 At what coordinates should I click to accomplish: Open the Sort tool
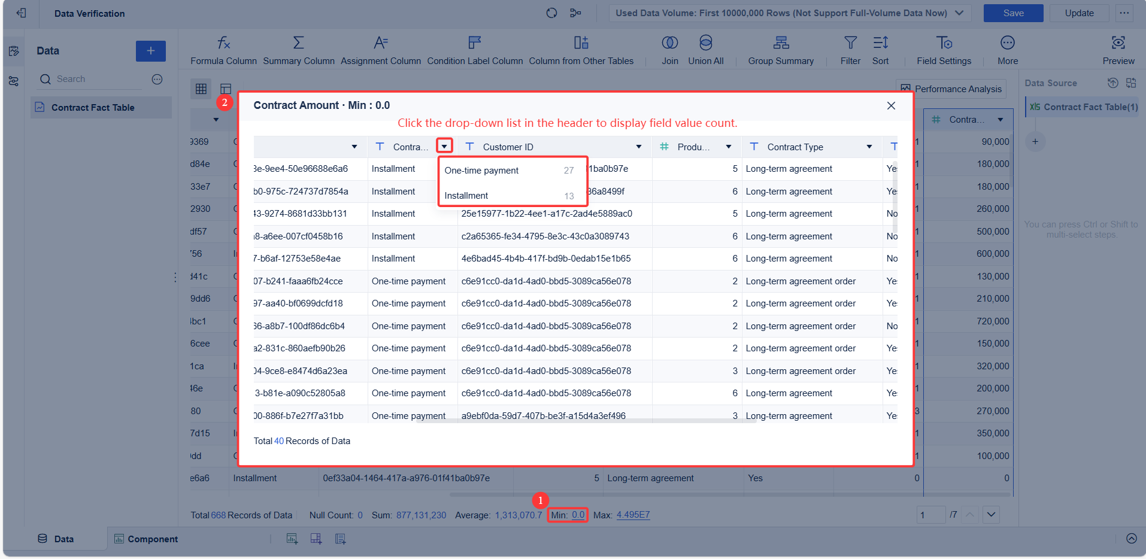tap(880, 50)
